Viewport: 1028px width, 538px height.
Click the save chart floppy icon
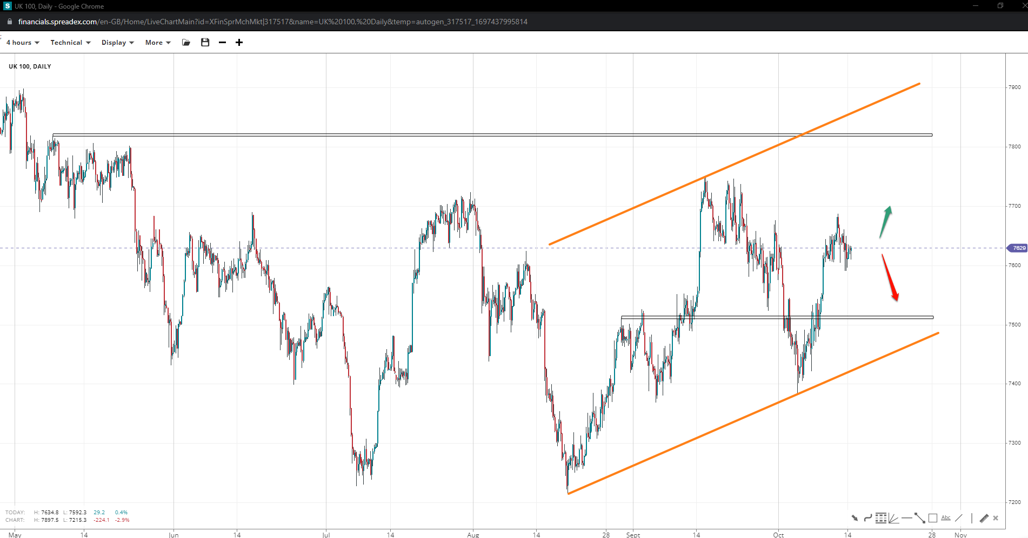205,43
